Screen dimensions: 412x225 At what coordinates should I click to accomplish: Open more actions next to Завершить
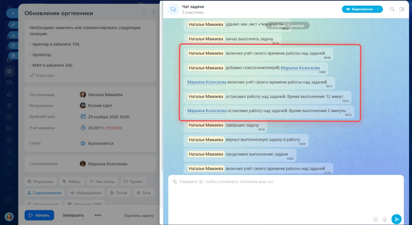pos(98,215)
